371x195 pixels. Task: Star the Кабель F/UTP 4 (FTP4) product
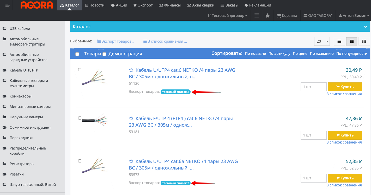131,119
